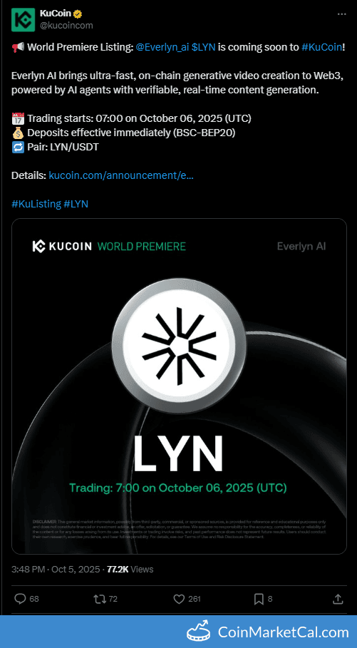Reply using the comment bubble icon
The height and width of the screenshot is (648, 357).
(21, 598)
